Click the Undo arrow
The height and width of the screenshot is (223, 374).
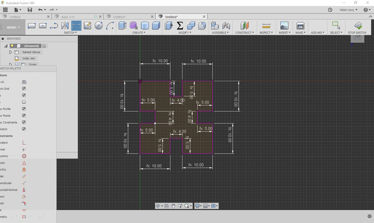coord(40,10)
